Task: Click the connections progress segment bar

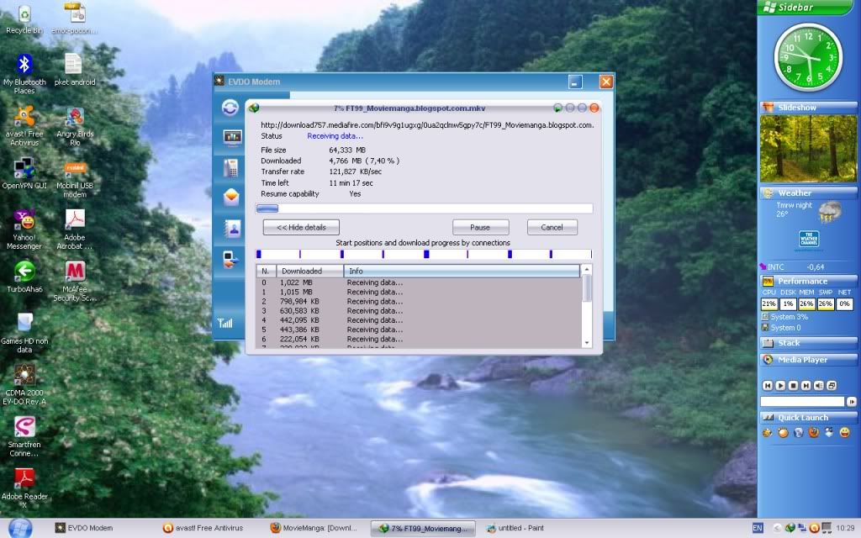Action: pyautogui.click(x=425, y=254)
